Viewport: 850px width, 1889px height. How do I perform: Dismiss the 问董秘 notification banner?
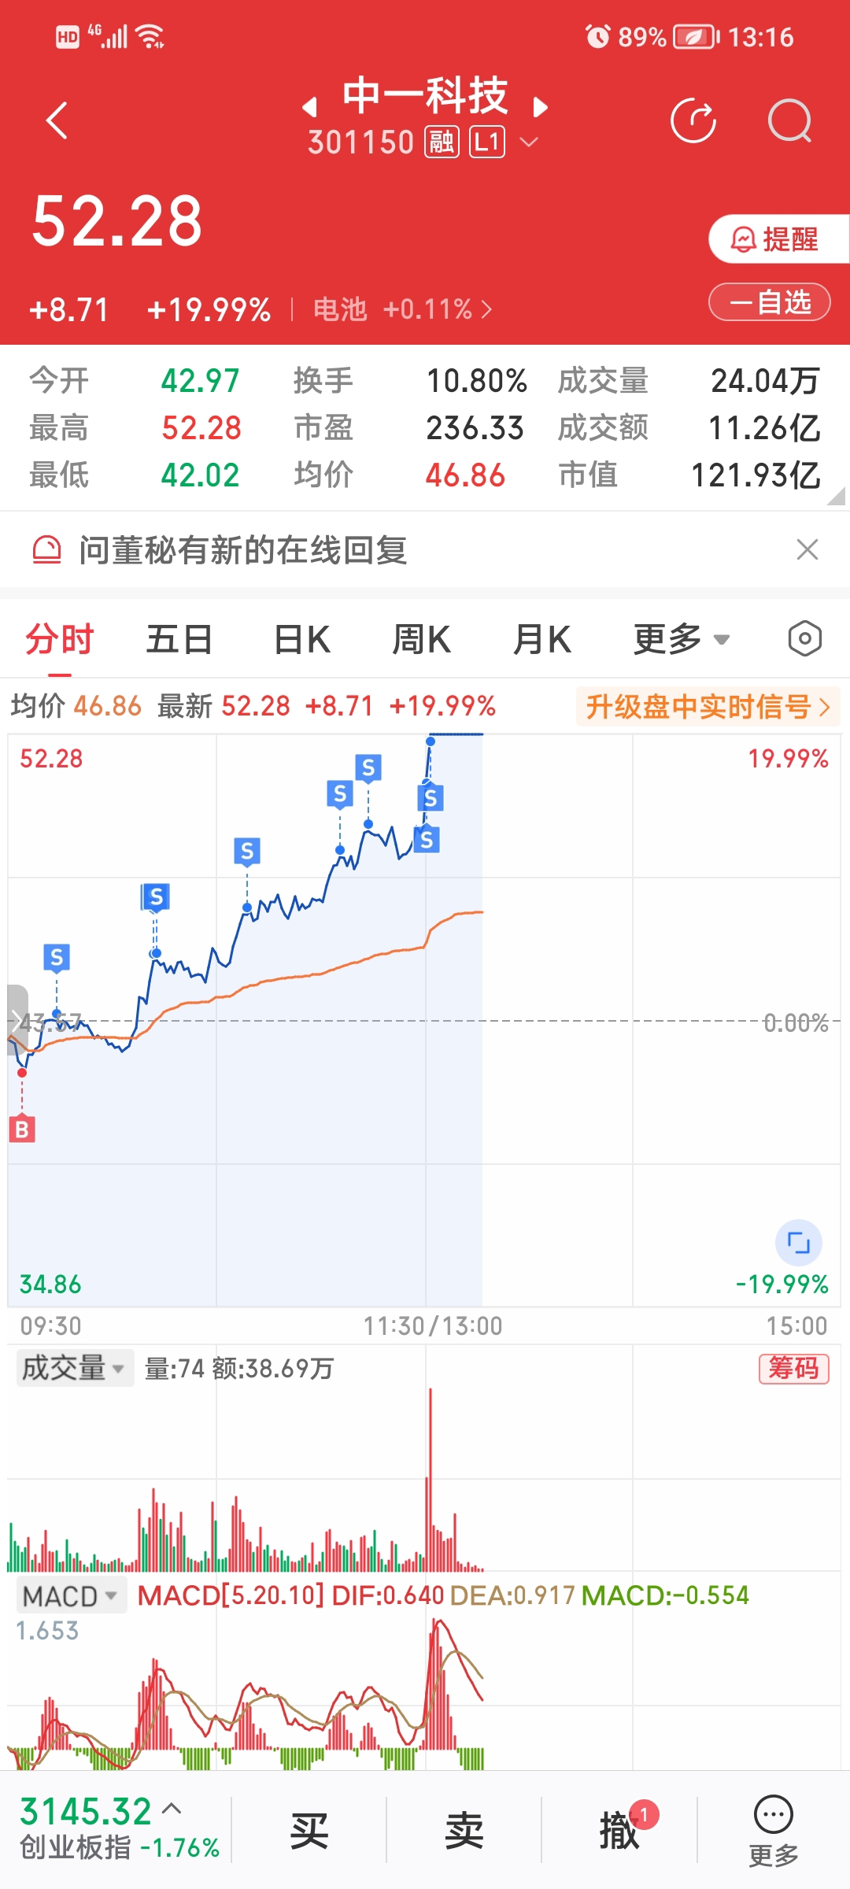807,549
